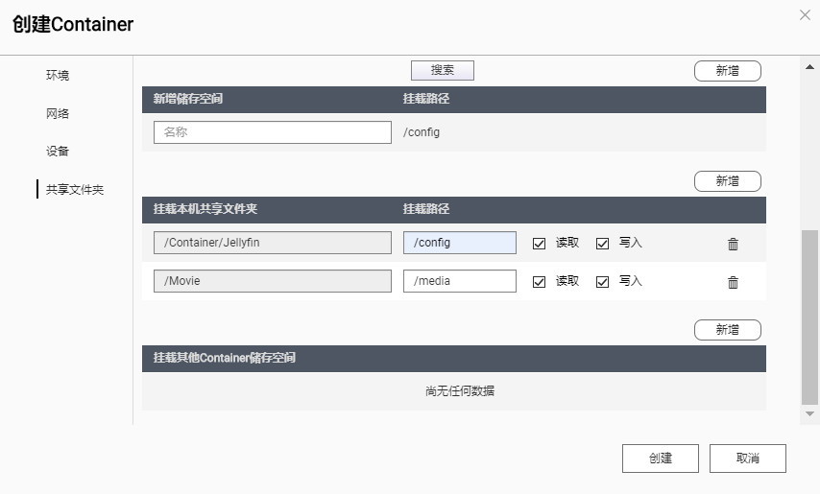Select the 共享文件夹 section
820x494 pixels.
[x=75, y=189]
